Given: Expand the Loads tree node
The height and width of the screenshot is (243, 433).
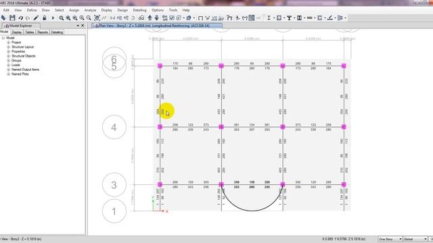Looking at the screenshot, I should click(9, 65).
